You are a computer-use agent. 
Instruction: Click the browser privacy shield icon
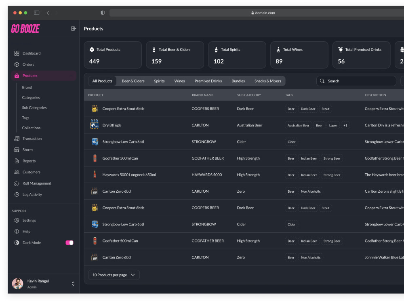(103, 13)
